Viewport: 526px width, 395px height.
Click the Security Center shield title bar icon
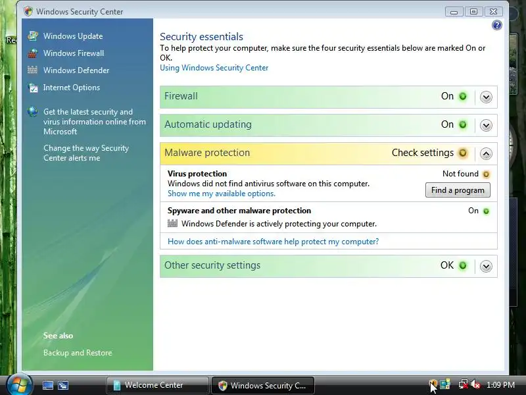click(x=28, y=11)
